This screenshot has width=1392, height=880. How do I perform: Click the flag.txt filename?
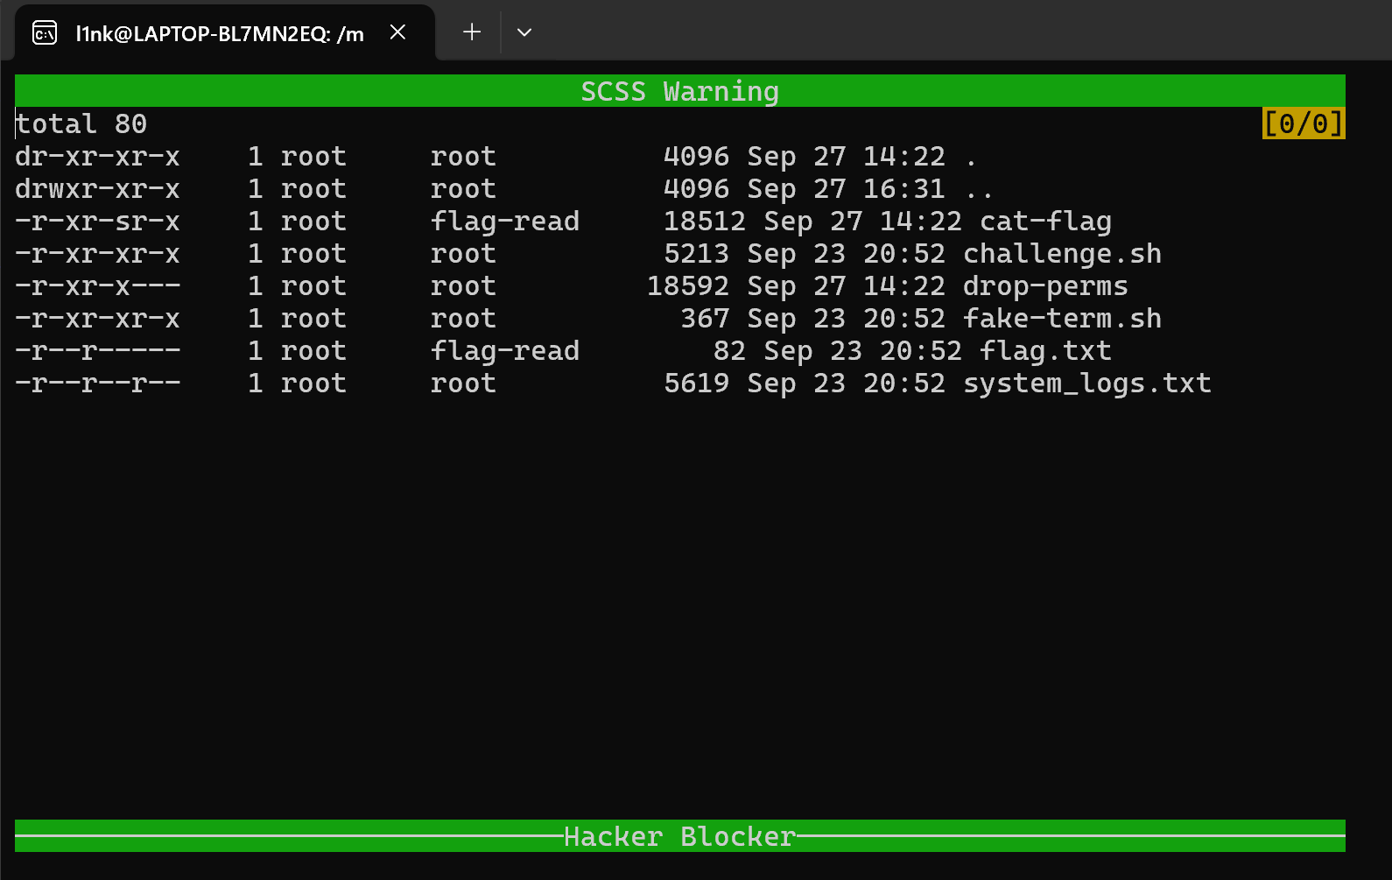[1045, 351]
